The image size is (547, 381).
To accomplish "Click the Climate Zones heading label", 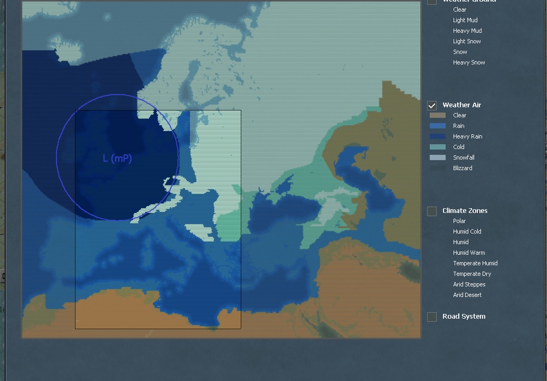I will coord(465,210).
